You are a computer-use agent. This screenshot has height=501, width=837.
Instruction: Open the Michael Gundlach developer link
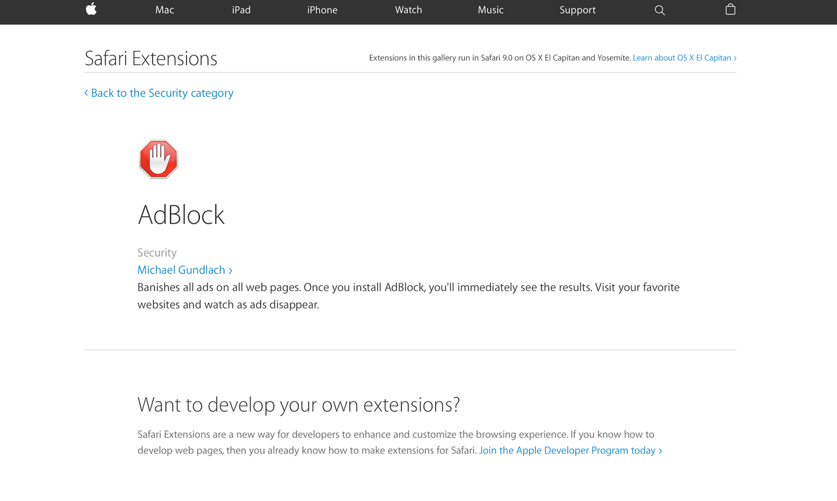185,270
